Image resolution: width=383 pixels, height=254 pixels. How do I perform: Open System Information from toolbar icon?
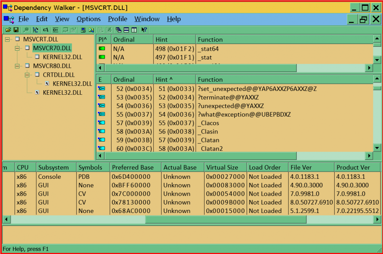[83, 30]
